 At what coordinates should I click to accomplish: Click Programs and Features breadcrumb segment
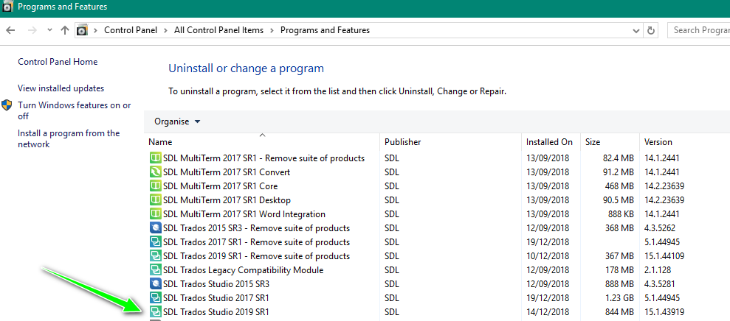(x=325, y=30)
